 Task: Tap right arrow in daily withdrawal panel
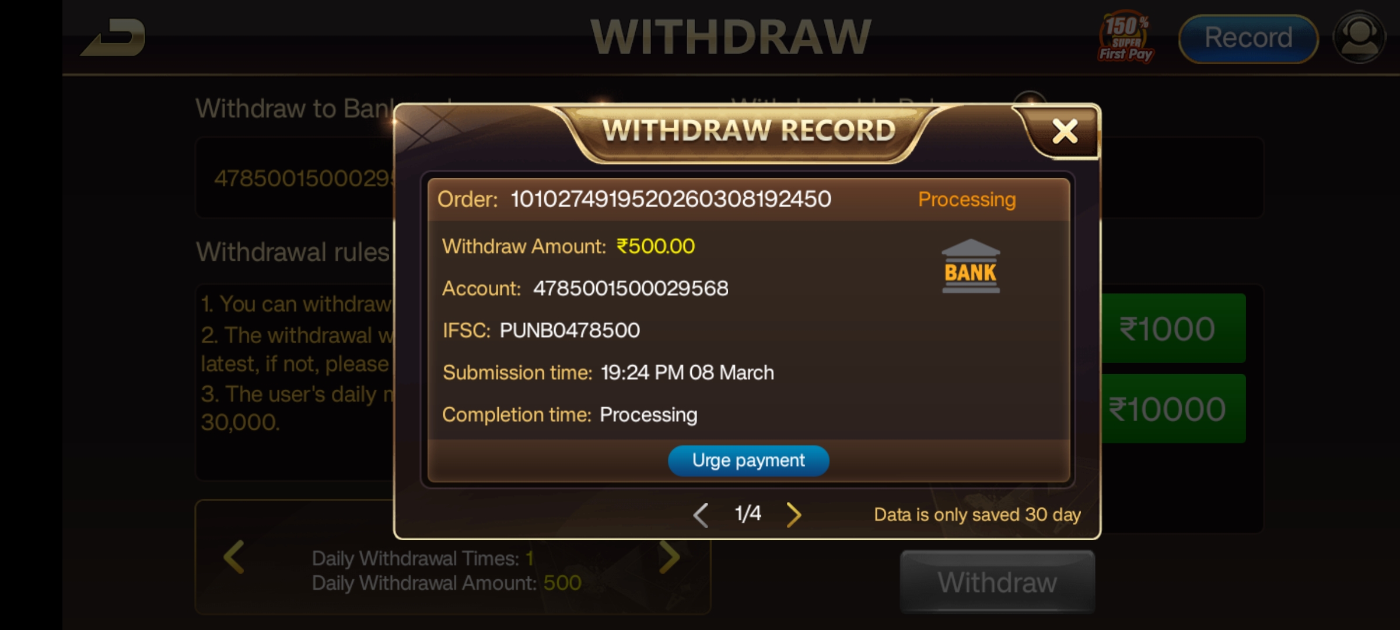pyautogui.click(x=670, y=557)
